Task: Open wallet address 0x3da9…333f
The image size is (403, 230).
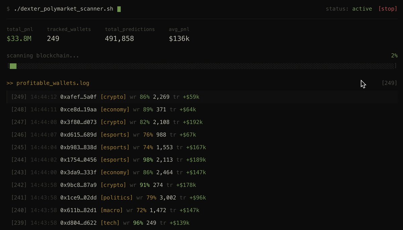Action: (x=78, y=172)
